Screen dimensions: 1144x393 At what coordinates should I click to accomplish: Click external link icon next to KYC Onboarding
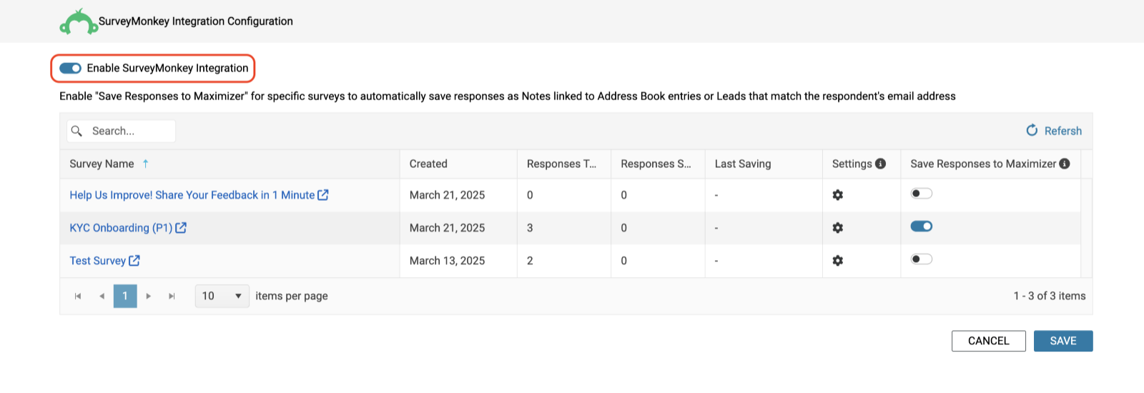[x=181, y=227]
